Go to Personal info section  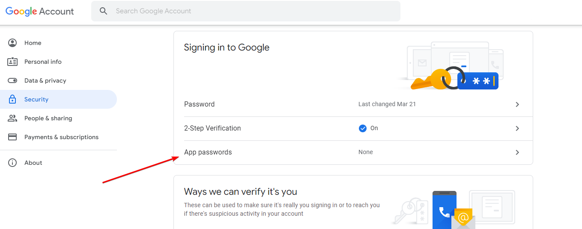43,62
